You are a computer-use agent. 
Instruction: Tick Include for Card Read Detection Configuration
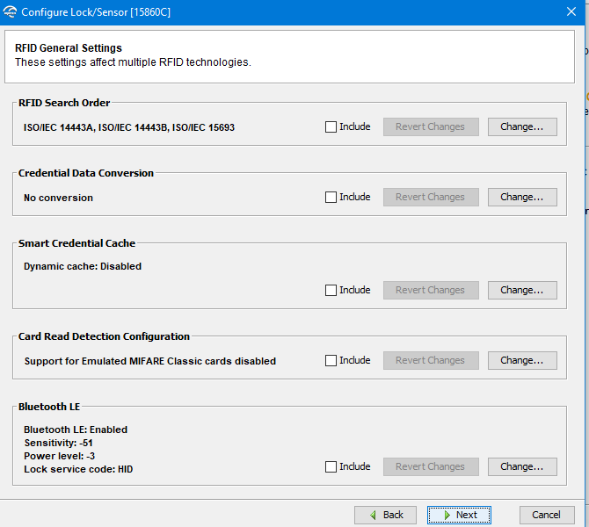331,360
